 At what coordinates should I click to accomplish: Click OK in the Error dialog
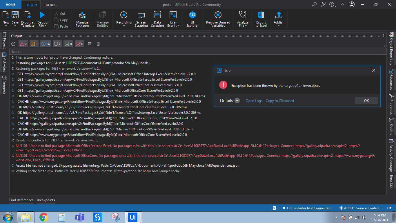[366, 100]
